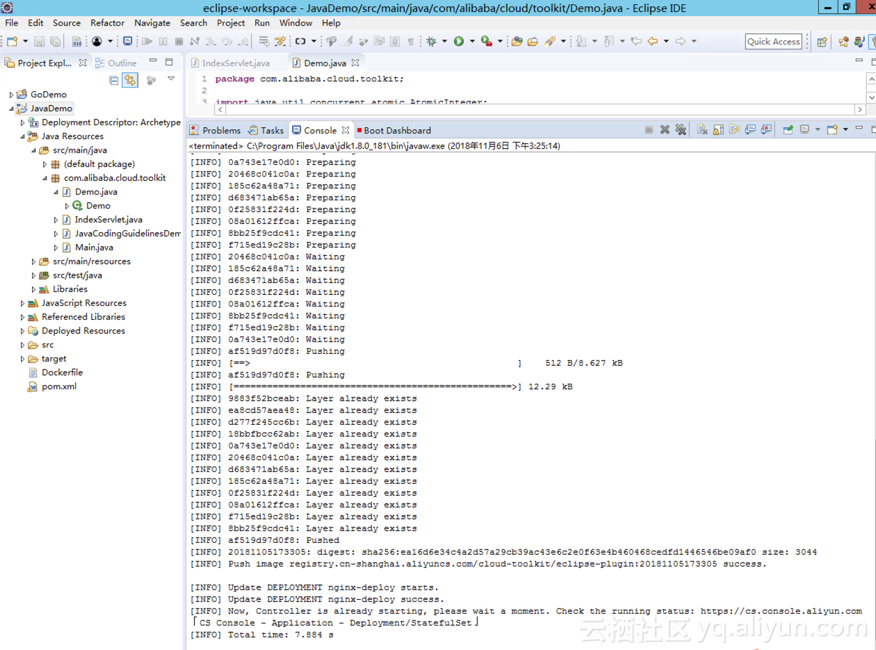Click the Show Whitespace Characters pilcrow icon
This screenshot has height=650, width=876.
click(x=411, y=42)
